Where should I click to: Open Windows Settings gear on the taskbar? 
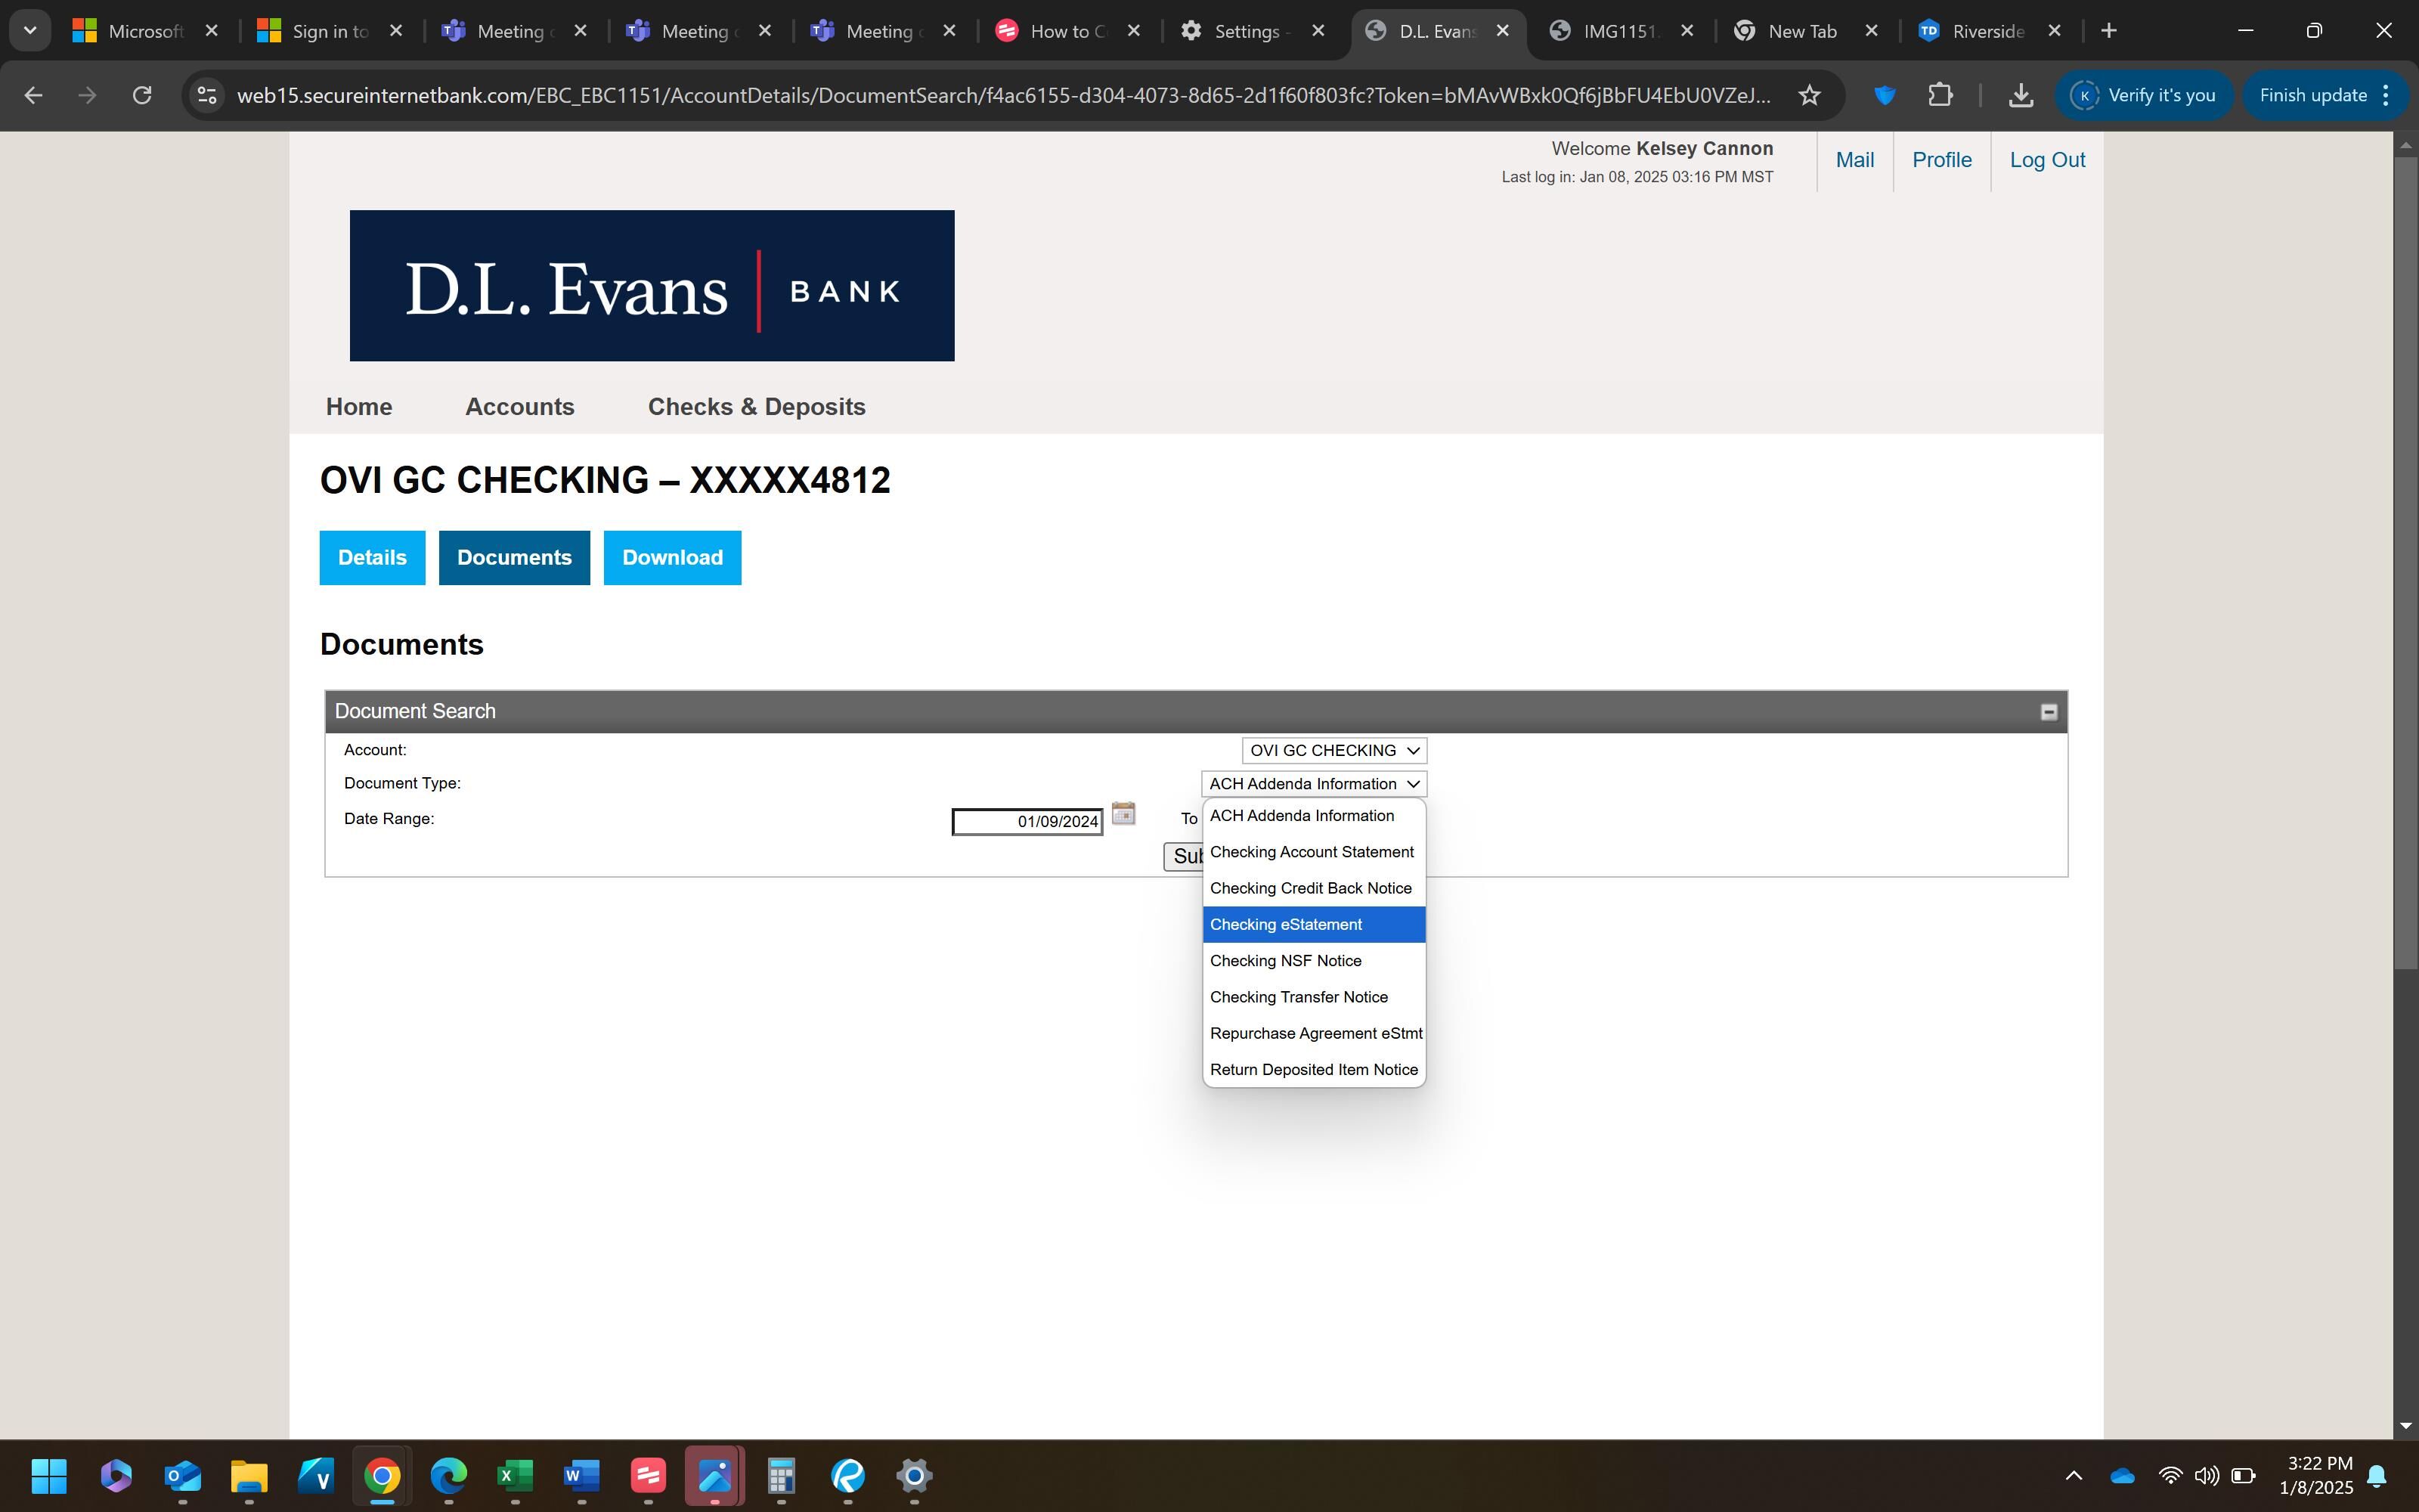(914, 1475)
